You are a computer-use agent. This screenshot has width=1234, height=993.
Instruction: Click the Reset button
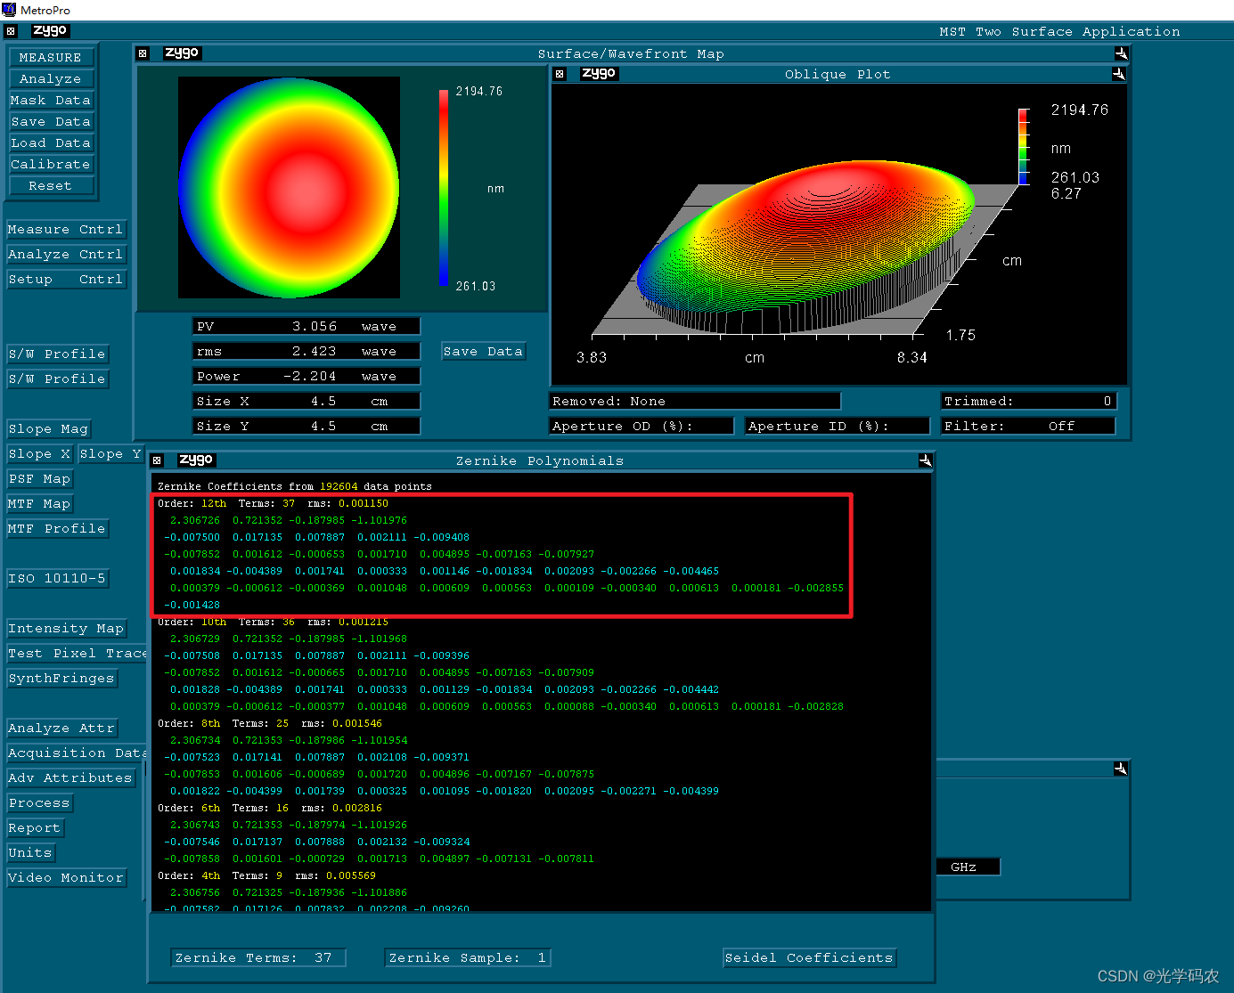pos(51,186)
